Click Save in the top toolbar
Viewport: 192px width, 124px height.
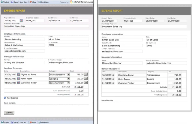[15, 2]
